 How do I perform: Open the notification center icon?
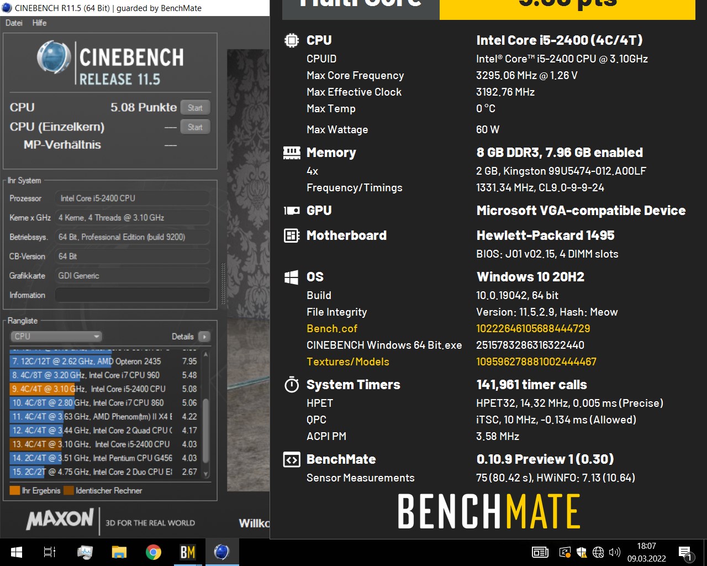[x=685, y=552]
